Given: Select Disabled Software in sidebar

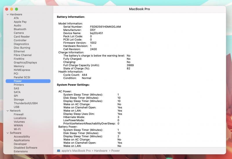Looking at the screenshot, I should pyautogui.click(x=26, y=148).
